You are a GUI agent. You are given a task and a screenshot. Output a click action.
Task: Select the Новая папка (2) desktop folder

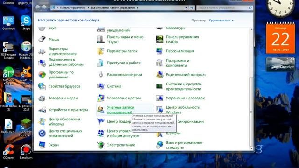click(x=8, y=102)
